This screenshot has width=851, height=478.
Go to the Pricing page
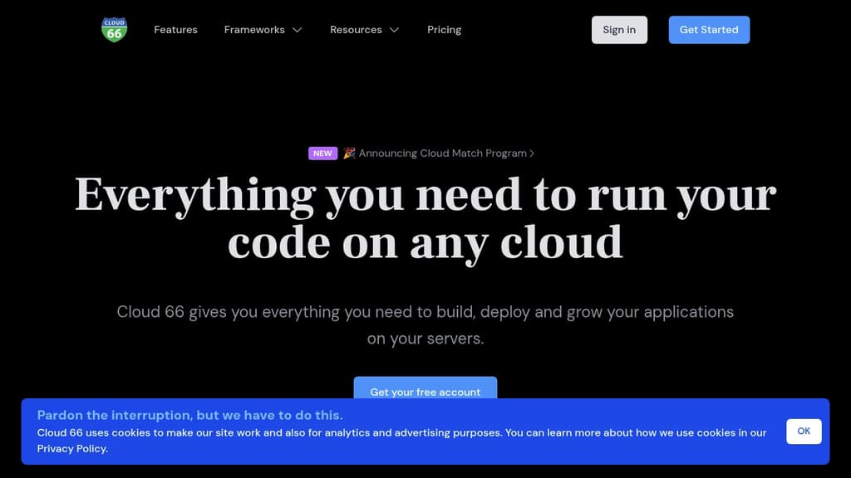pyautogui.click(x=444, y=30)
